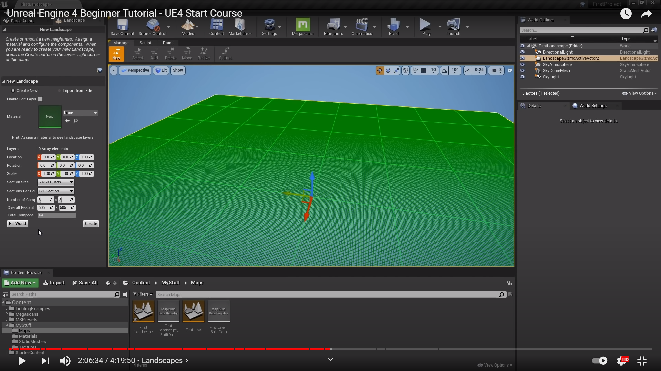Expand the LightingExamples folder

pyautogui.click(x=7, y=308)
